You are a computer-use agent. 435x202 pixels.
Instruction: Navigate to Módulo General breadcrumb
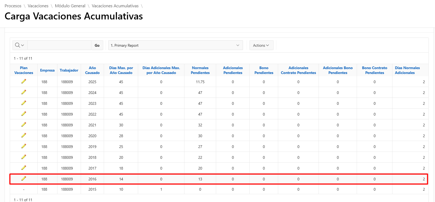[x=70, y=6]
